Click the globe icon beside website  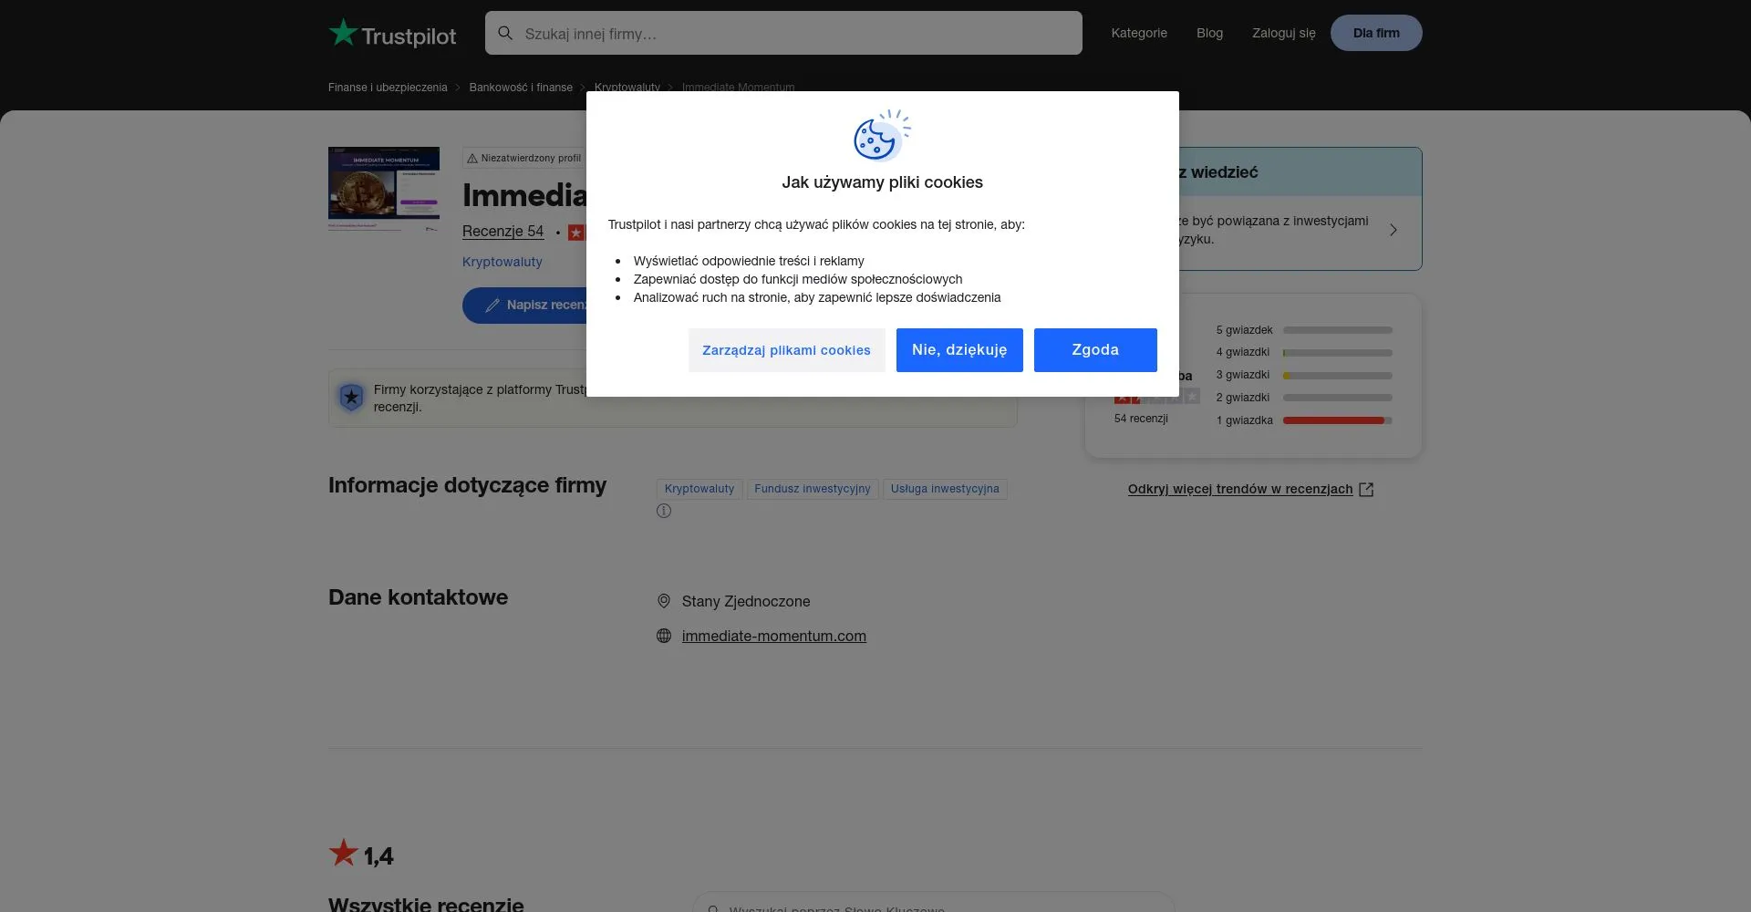pos(664,636)
